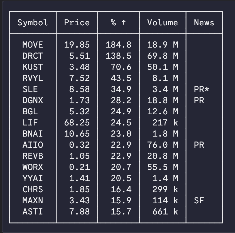Open the PR* news tag for SLE
Image resolution: width=235 pixels, height=233 pixels.
202,89
